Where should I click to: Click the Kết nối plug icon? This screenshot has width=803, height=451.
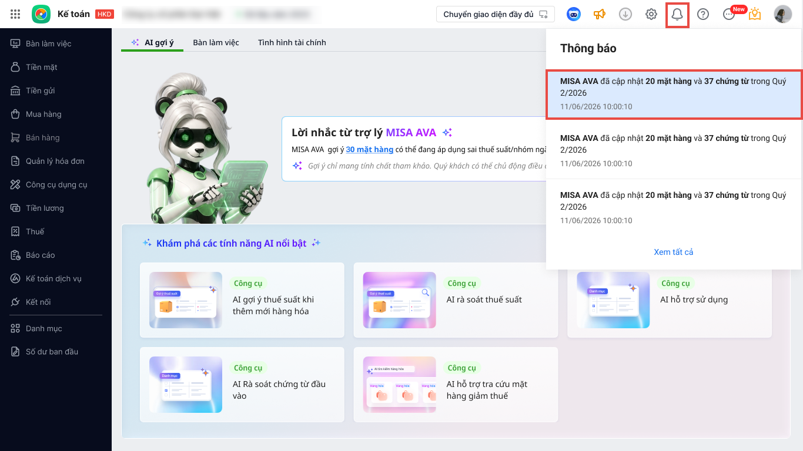pyautogui.click(x=15, y=302)
